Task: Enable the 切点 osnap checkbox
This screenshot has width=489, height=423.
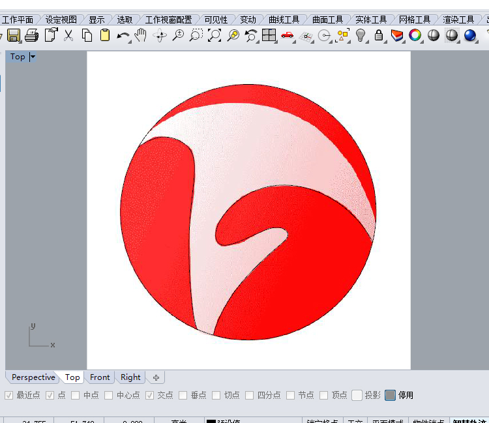Action: point(216,395)
